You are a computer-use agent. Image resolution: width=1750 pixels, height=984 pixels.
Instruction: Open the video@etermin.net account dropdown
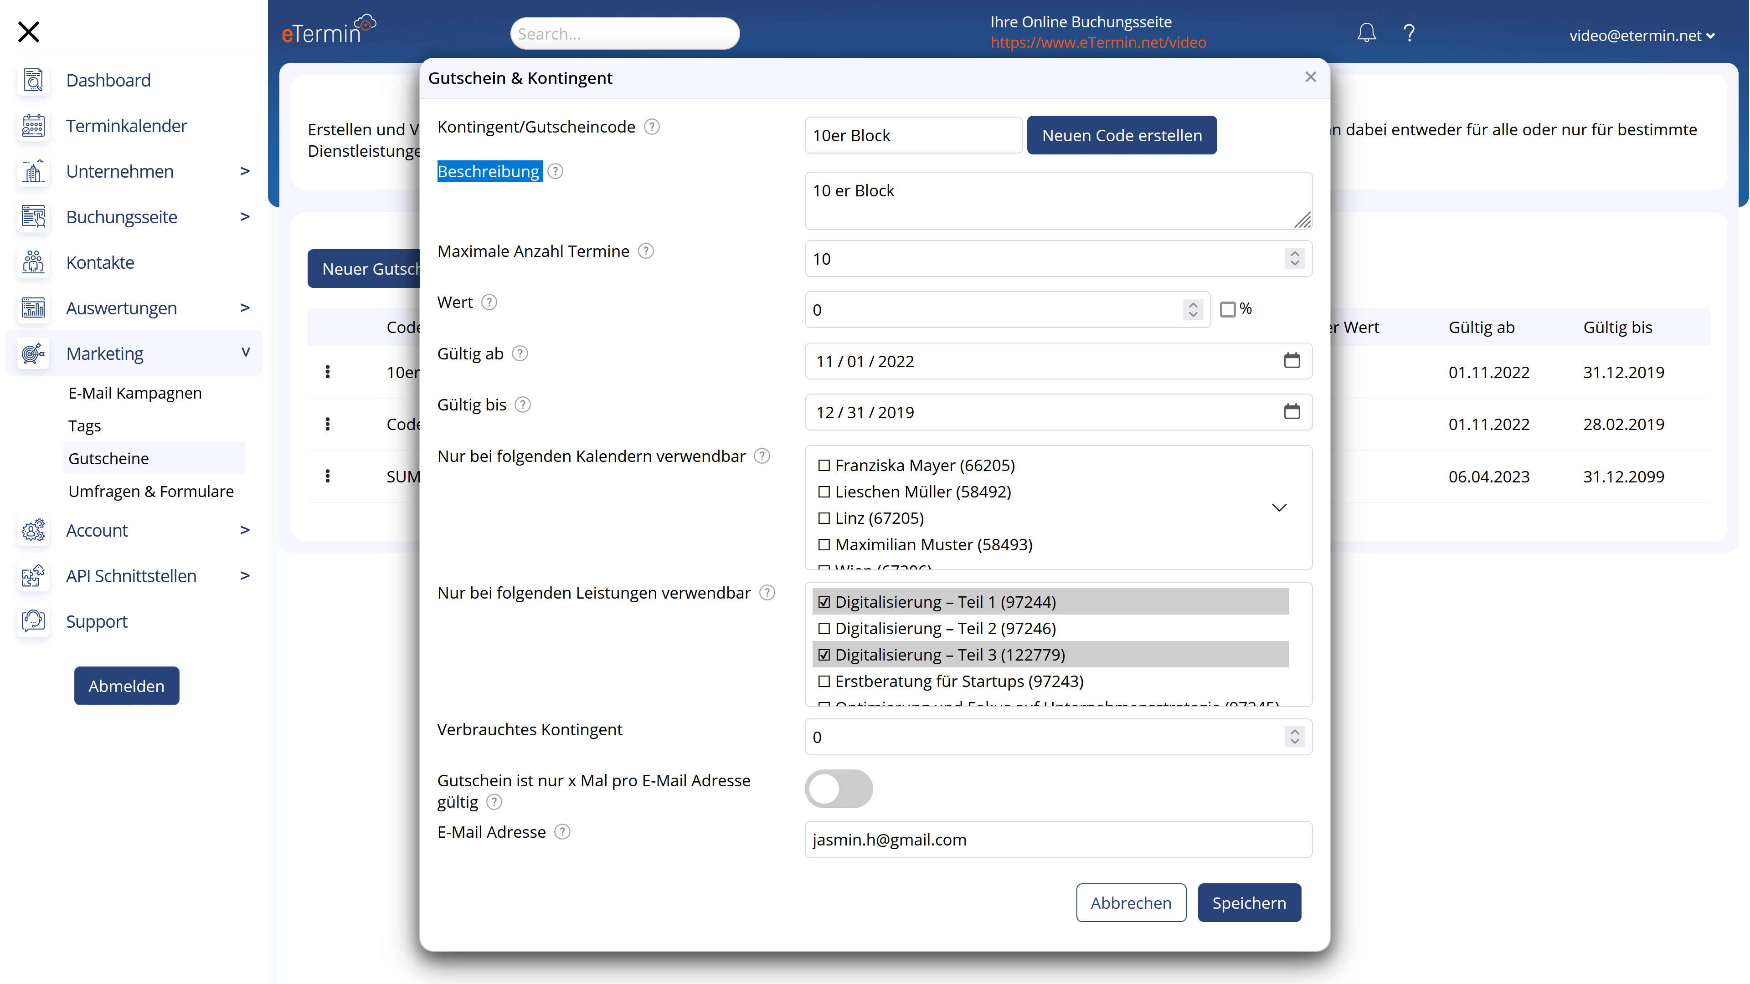tap(1641, 36)
